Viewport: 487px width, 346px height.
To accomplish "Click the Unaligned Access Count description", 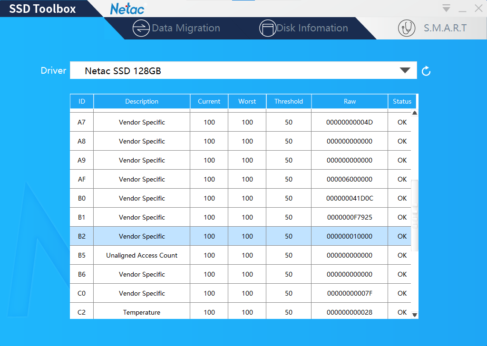I will click(x=142, y=255).
